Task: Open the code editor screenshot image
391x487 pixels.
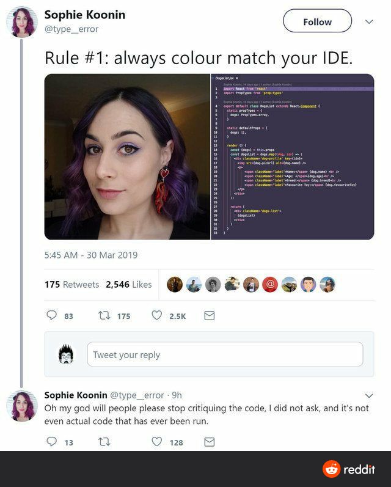Action: coord(293,157)
